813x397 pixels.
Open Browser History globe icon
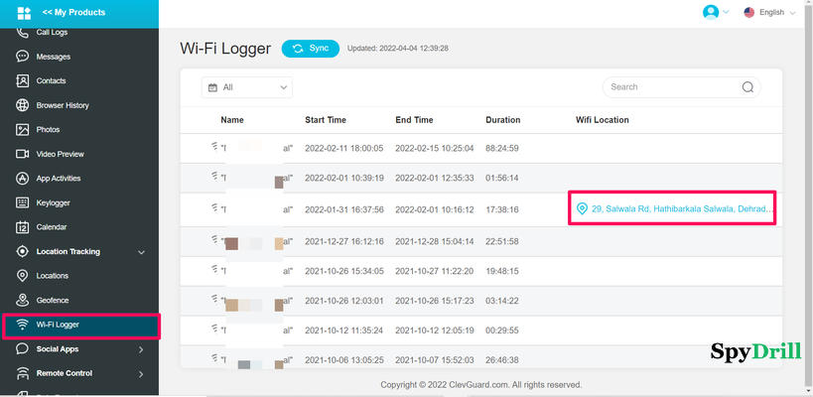[23, 105]
